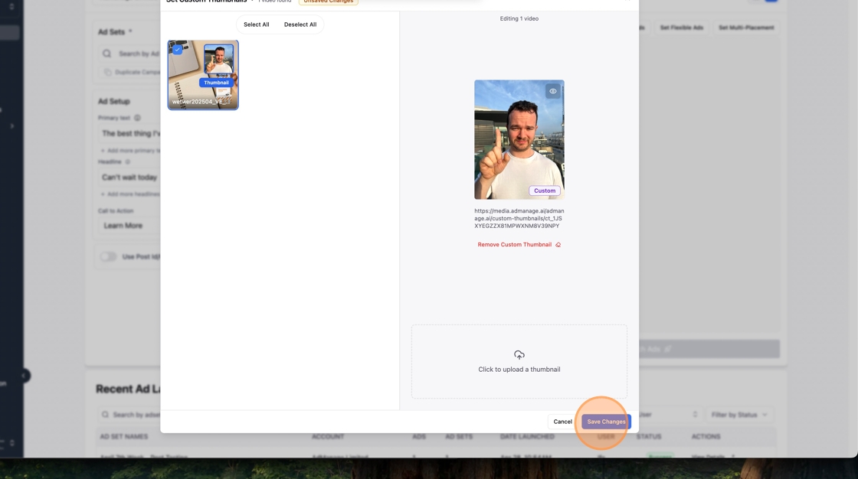Click the eraser icon beside Remove Custom Thumbnail
The image size is (858, 479).
click(558, 245)
